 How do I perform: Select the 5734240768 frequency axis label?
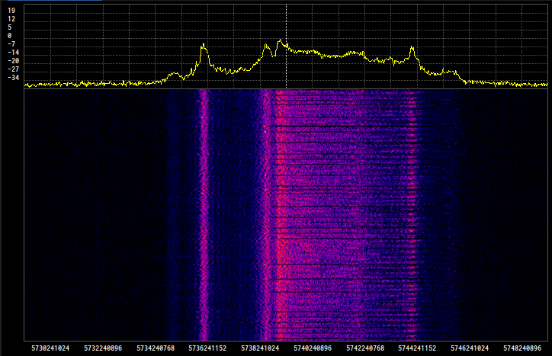156,348
